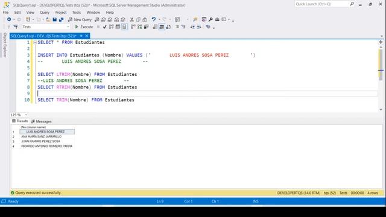The width and height of the screenshot is (386, 217).
Task: Open the View menu
Action: click(30, 12)
